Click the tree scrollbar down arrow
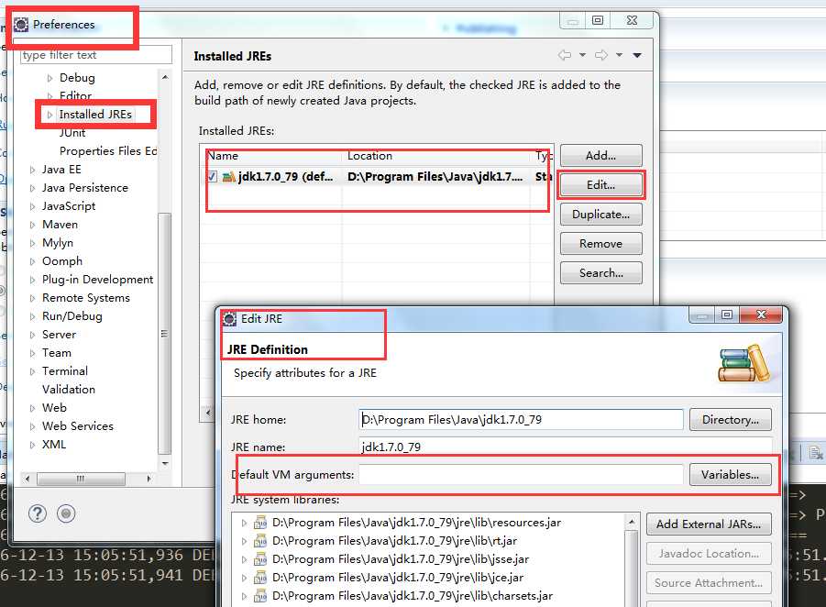 (x=165, y=464)
